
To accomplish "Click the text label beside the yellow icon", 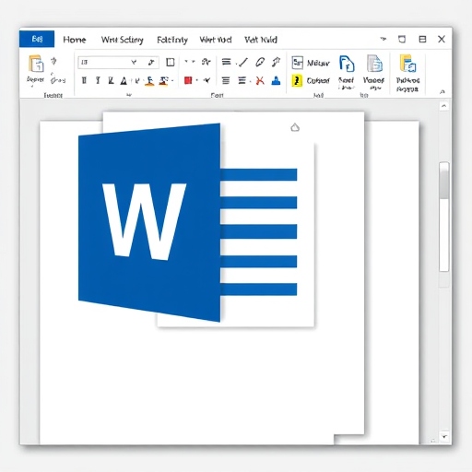I will 318,80.
